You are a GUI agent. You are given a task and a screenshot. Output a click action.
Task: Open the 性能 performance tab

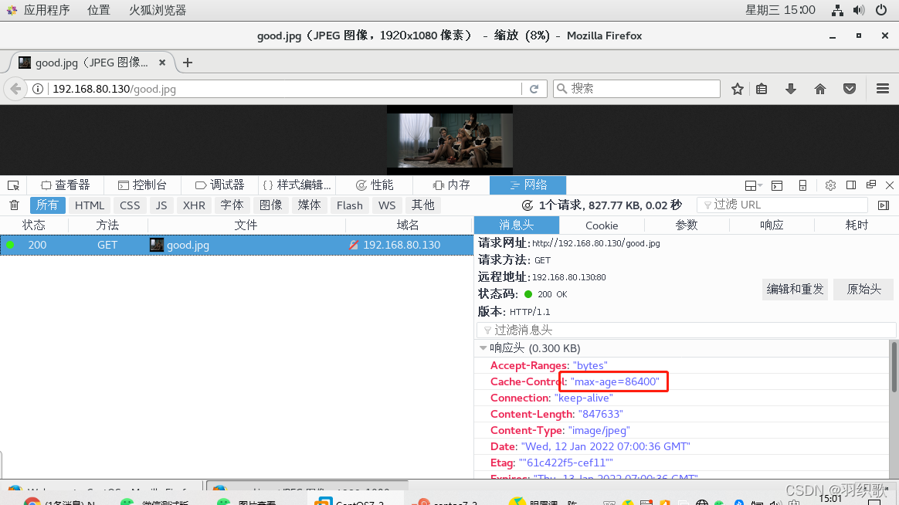pyautogui.click(x=375, y=185)
